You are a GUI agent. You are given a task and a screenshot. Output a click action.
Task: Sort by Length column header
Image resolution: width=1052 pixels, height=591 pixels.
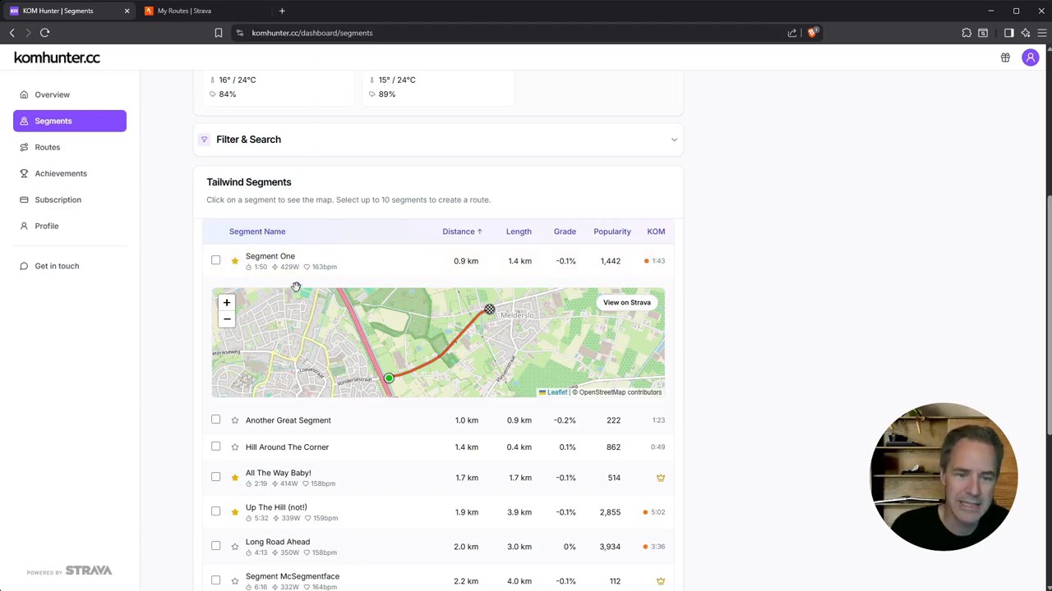tap(519, 231)
